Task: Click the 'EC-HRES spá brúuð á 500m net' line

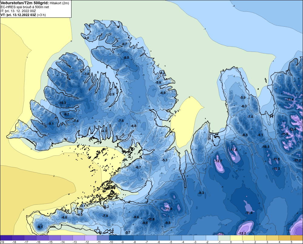Action: pyautogui.click(x=25, y=7)
